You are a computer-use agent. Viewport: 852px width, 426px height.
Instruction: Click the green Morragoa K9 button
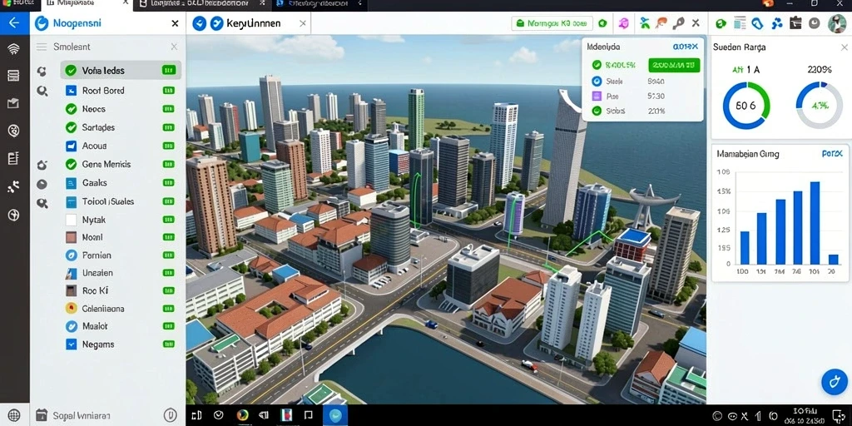[x=552, y=23]
